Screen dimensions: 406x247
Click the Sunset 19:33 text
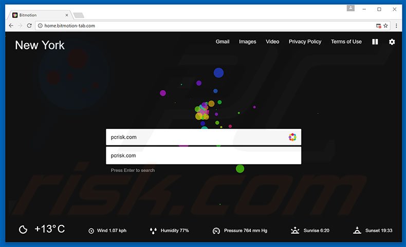coord(379,231)
